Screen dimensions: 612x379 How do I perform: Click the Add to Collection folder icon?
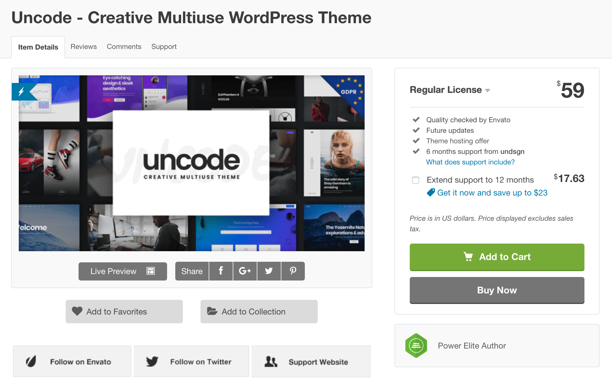click(x=212, y=312)
